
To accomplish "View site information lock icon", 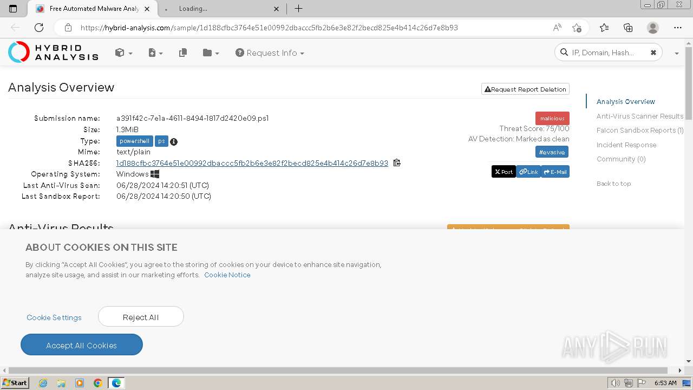I will (x=68, y=28).
